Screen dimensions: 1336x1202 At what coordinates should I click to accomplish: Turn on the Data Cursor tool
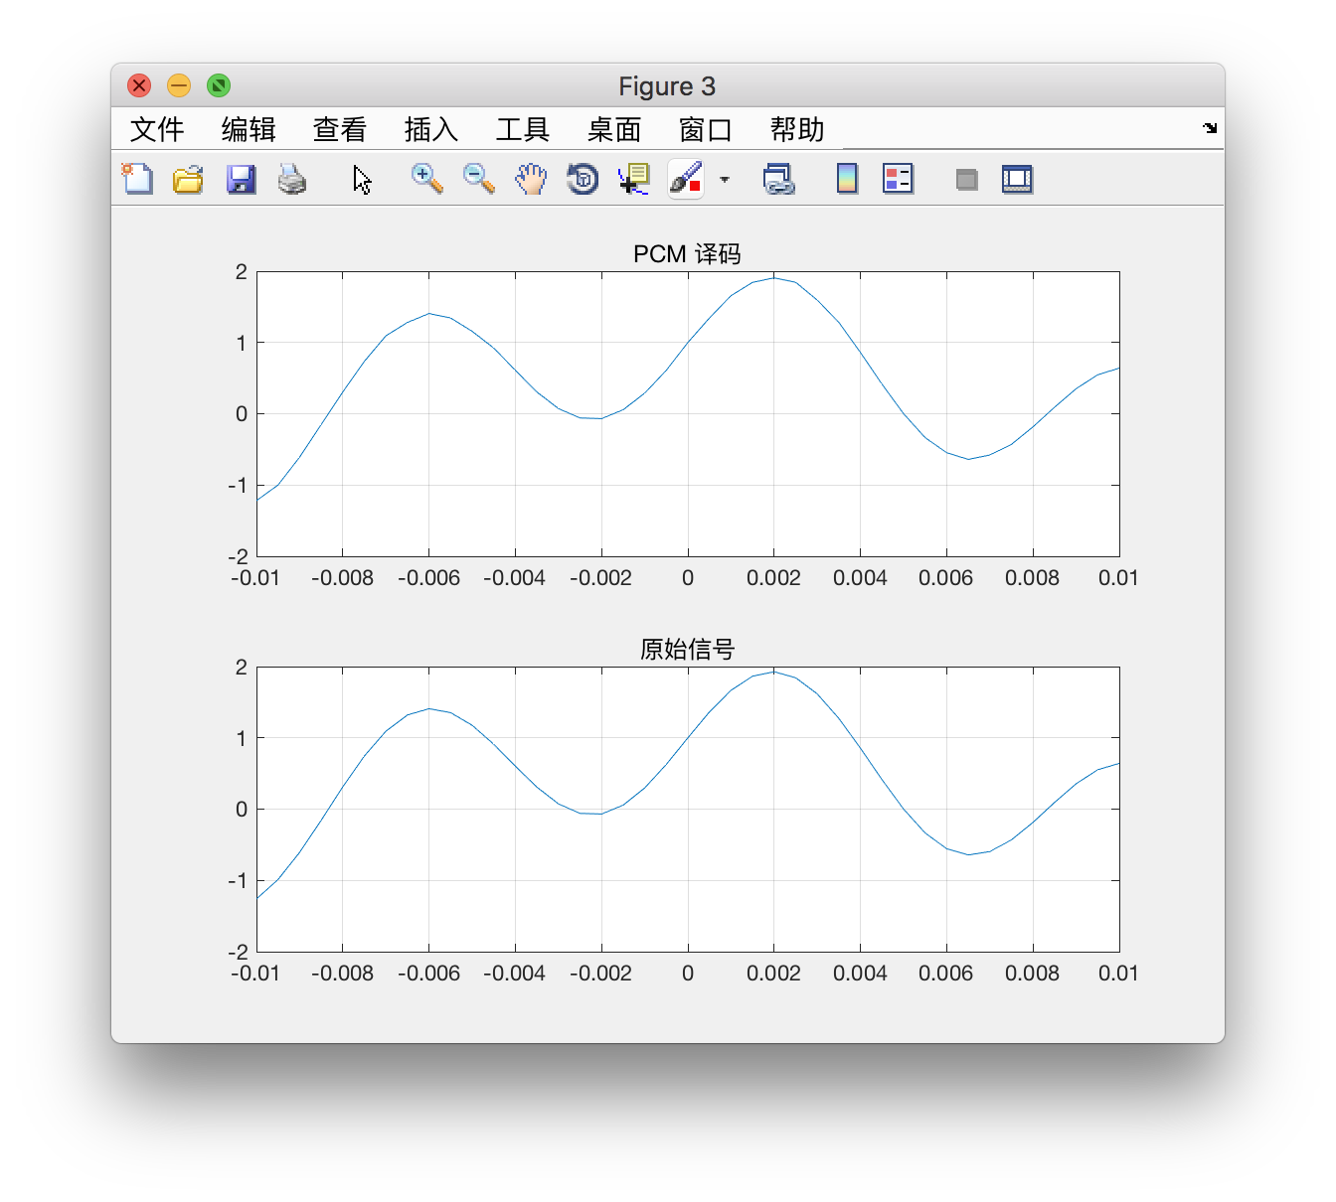click(633, 179)
